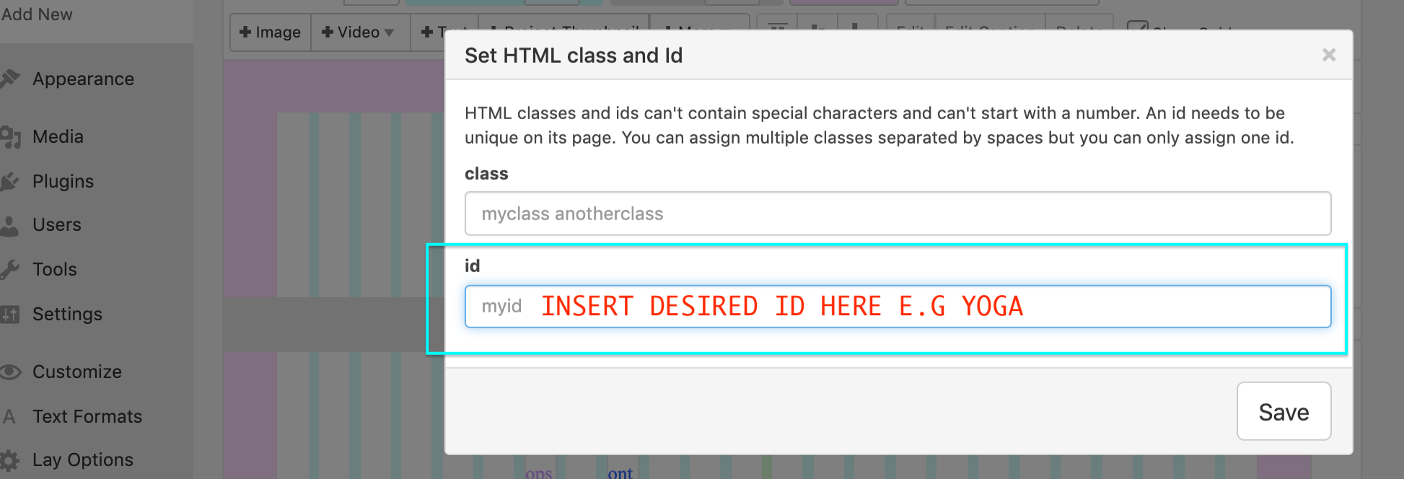Screen dimensions: 1404x479
Task: Click the blue 'ont' link at bottom
Action: click(x=620, y=473)
